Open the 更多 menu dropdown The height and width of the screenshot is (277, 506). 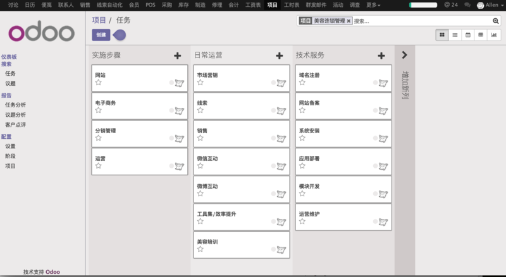pos(373,5)
